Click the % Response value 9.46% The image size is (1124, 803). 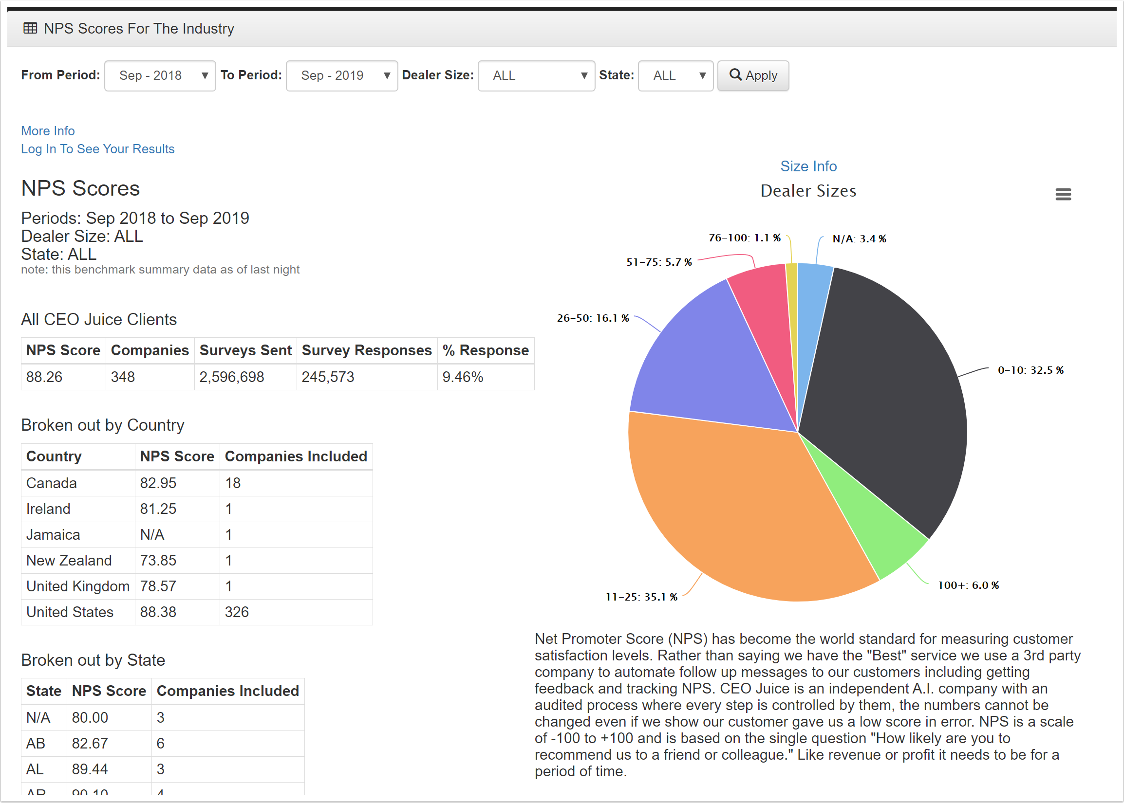pyautogui.click(x=463, y=377)
